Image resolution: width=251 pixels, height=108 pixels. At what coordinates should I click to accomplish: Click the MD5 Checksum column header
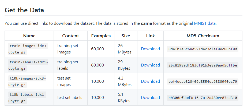tap(203, 36)
